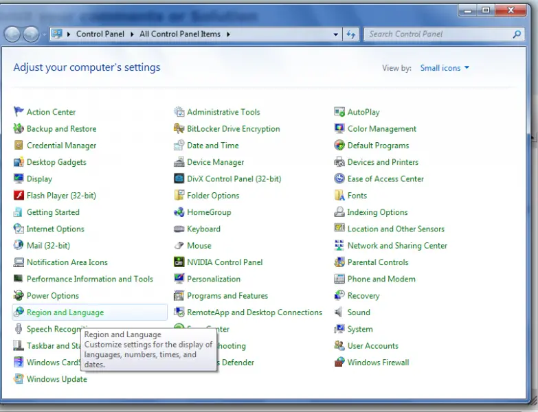Click the Device Manager icon
Screen dimensions: 538x412
[179, 162]
